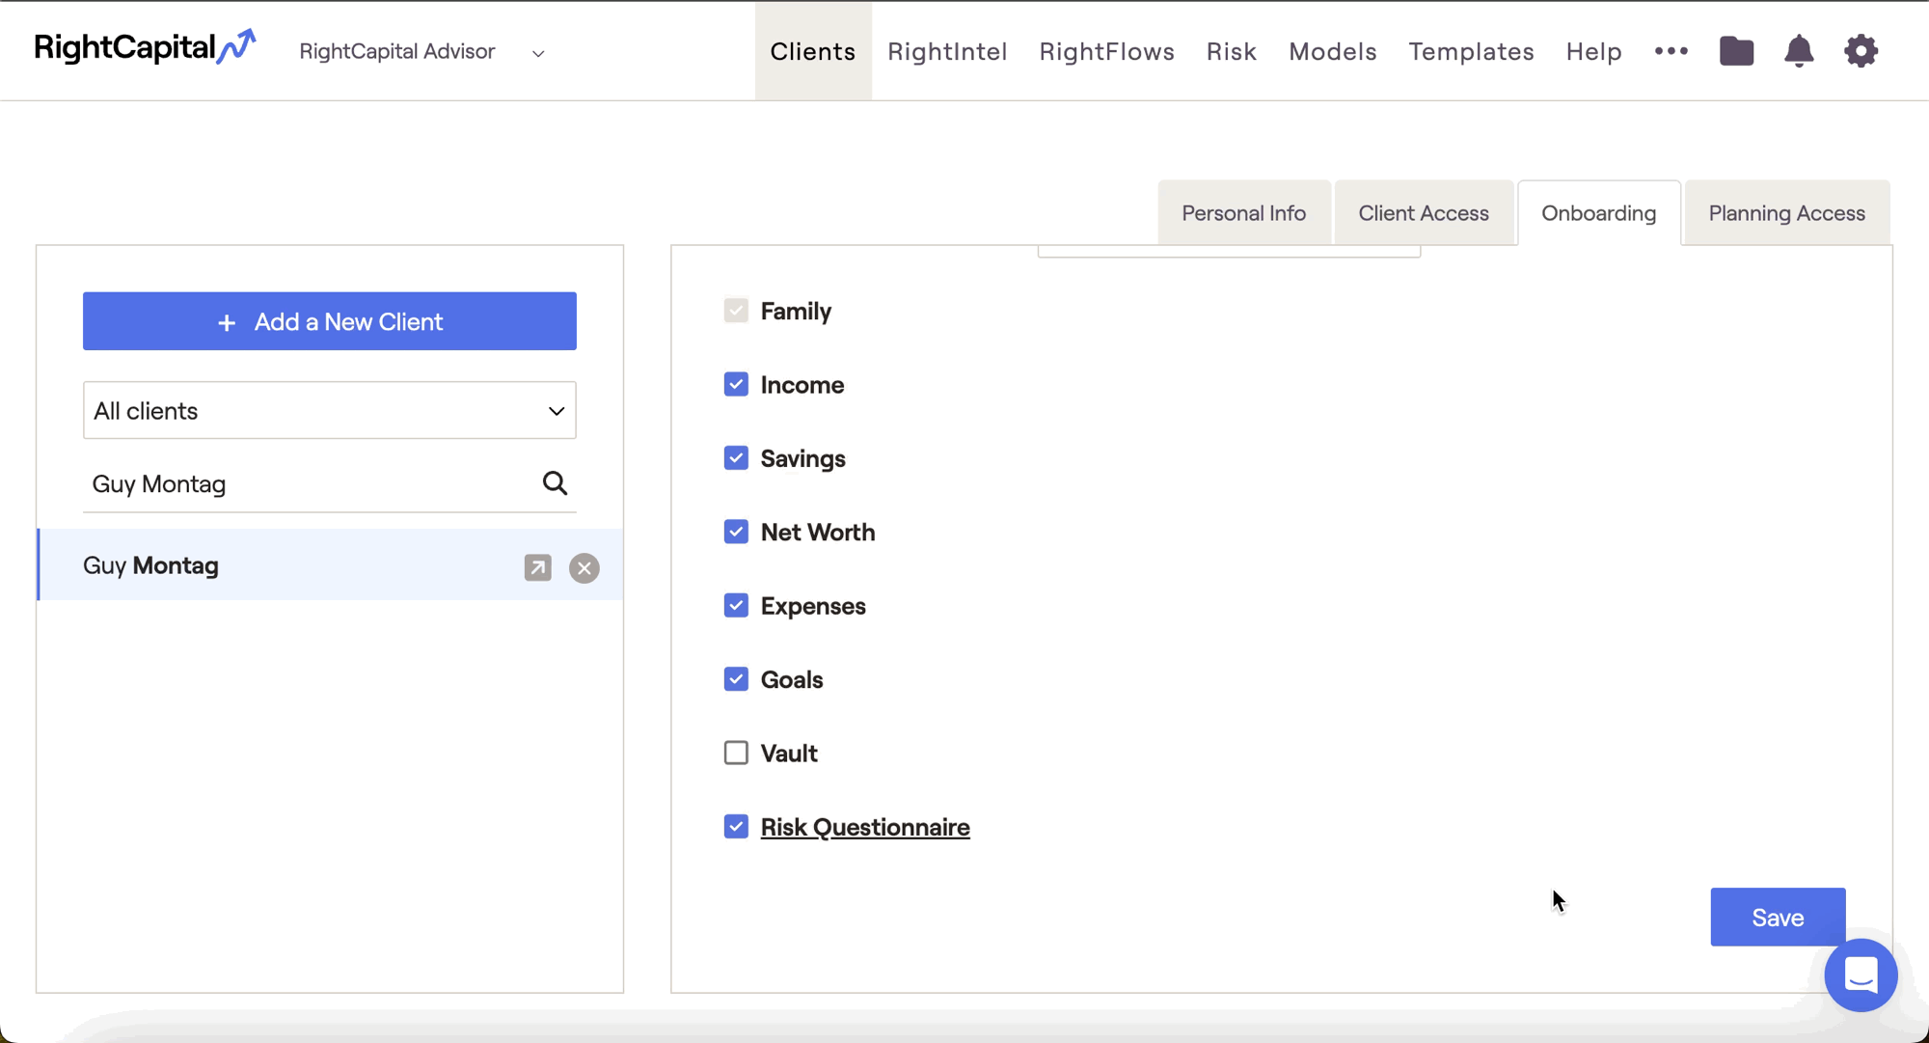
Task: Click the three-dot more menu
Action: pos(1671,51)
